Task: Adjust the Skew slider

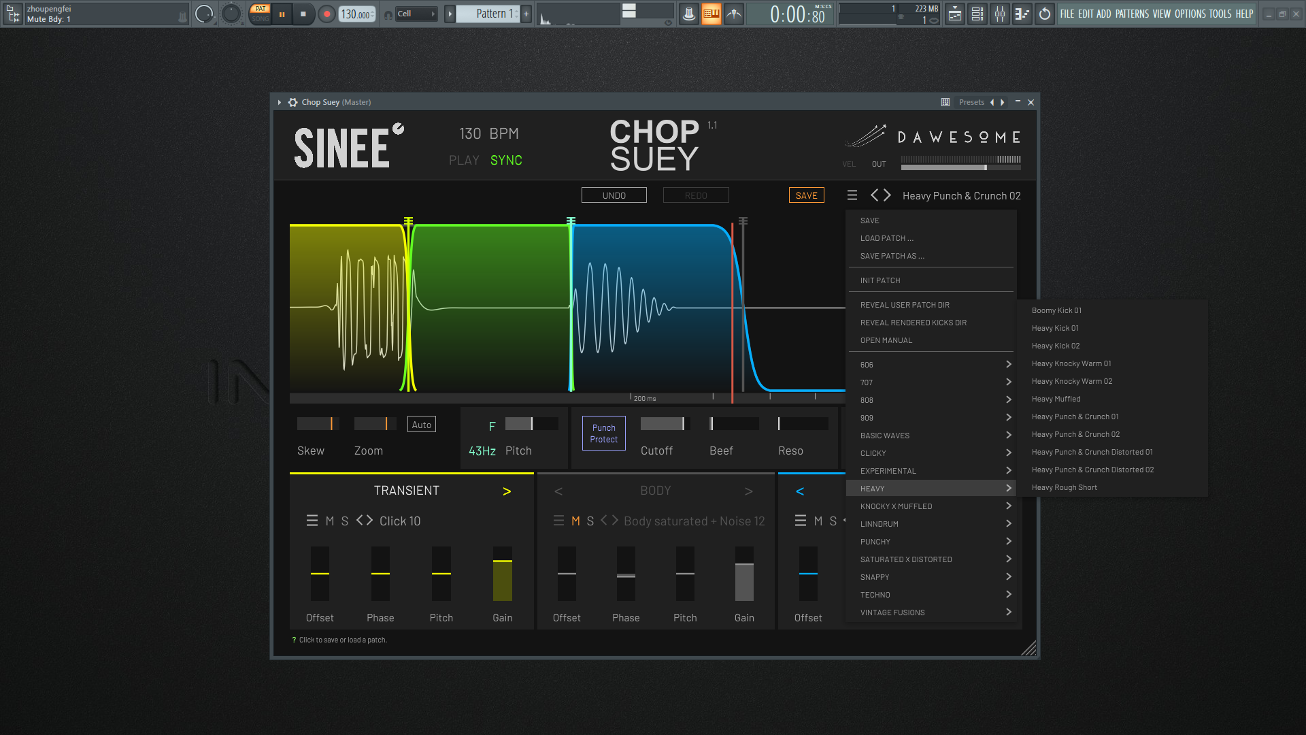Action: tap(318, 424)
